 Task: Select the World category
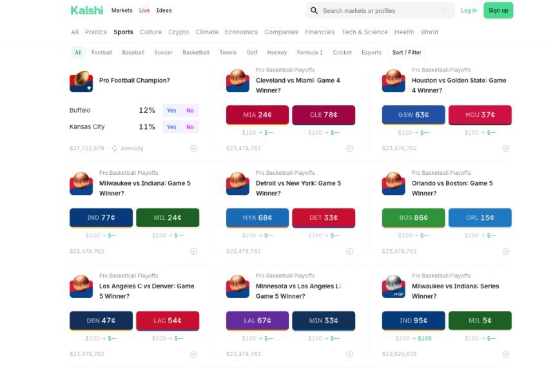click(429, 32)
